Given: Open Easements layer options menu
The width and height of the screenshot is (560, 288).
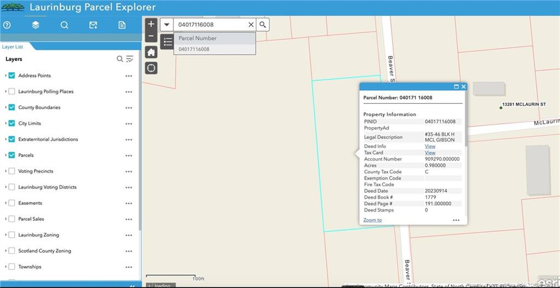Looking at the screenshot, I should click(129, 203).
